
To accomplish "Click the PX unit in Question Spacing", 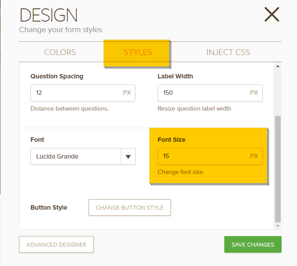I will tap(127, 93).
